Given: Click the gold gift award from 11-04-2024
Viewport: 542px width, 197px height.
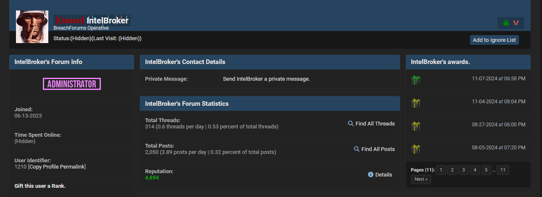Looking at the screenshot, I should pos(416,103).
